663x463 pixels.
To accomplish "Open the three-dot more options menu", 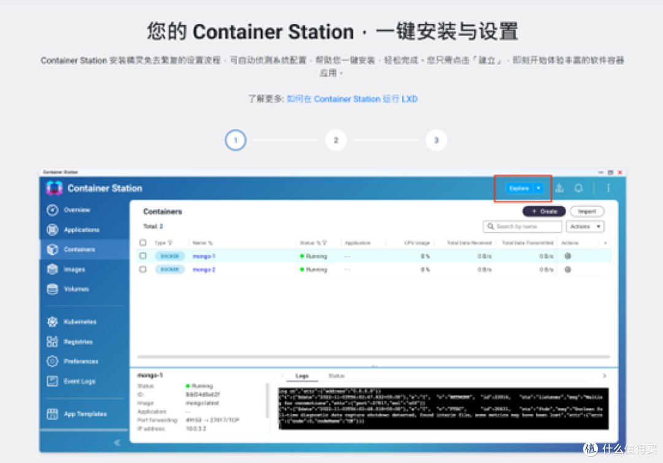I will tap(608, 188).
